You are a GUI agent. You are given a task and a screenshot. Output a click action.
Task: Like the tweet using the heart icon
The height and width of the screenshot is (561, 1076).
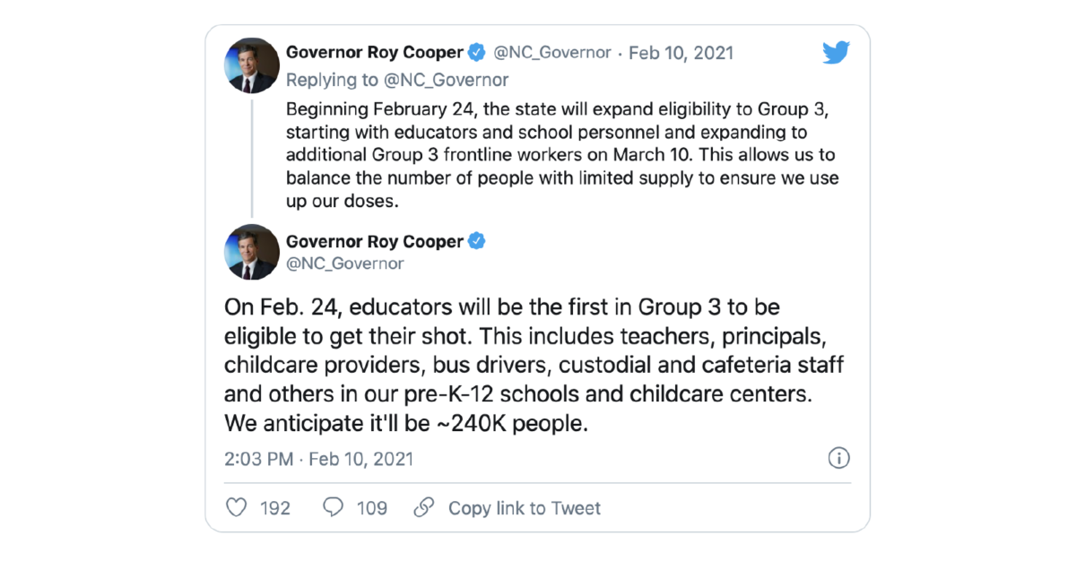tap(235, 507)
